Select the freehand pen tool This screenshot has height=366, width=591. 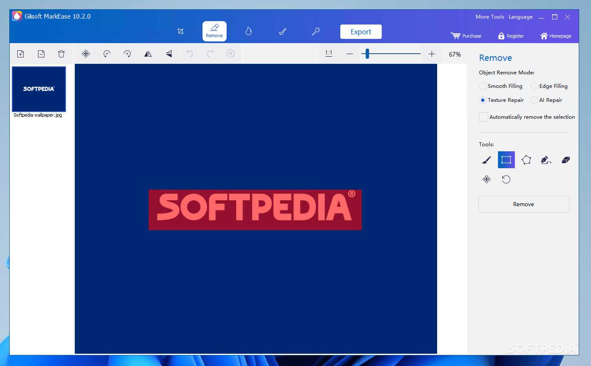546,160
